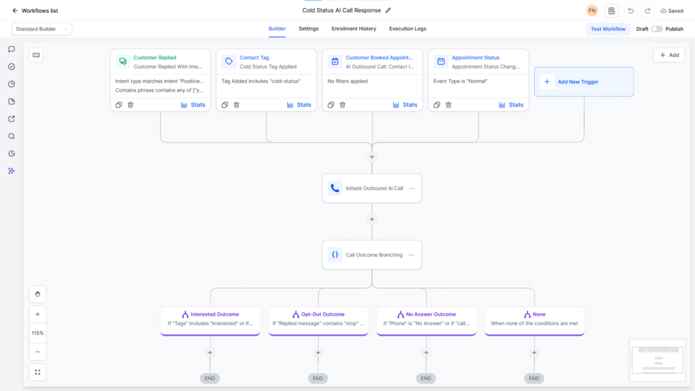Screen dimensions: 695x391
Task: Click the Saved cloud status
Action: tap(671, 11)
